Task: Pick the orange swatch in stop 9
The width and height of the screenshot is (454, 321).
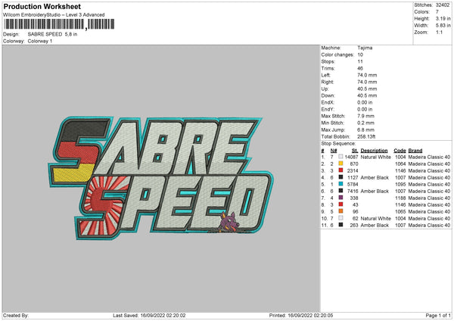Action: click(341, 211)
